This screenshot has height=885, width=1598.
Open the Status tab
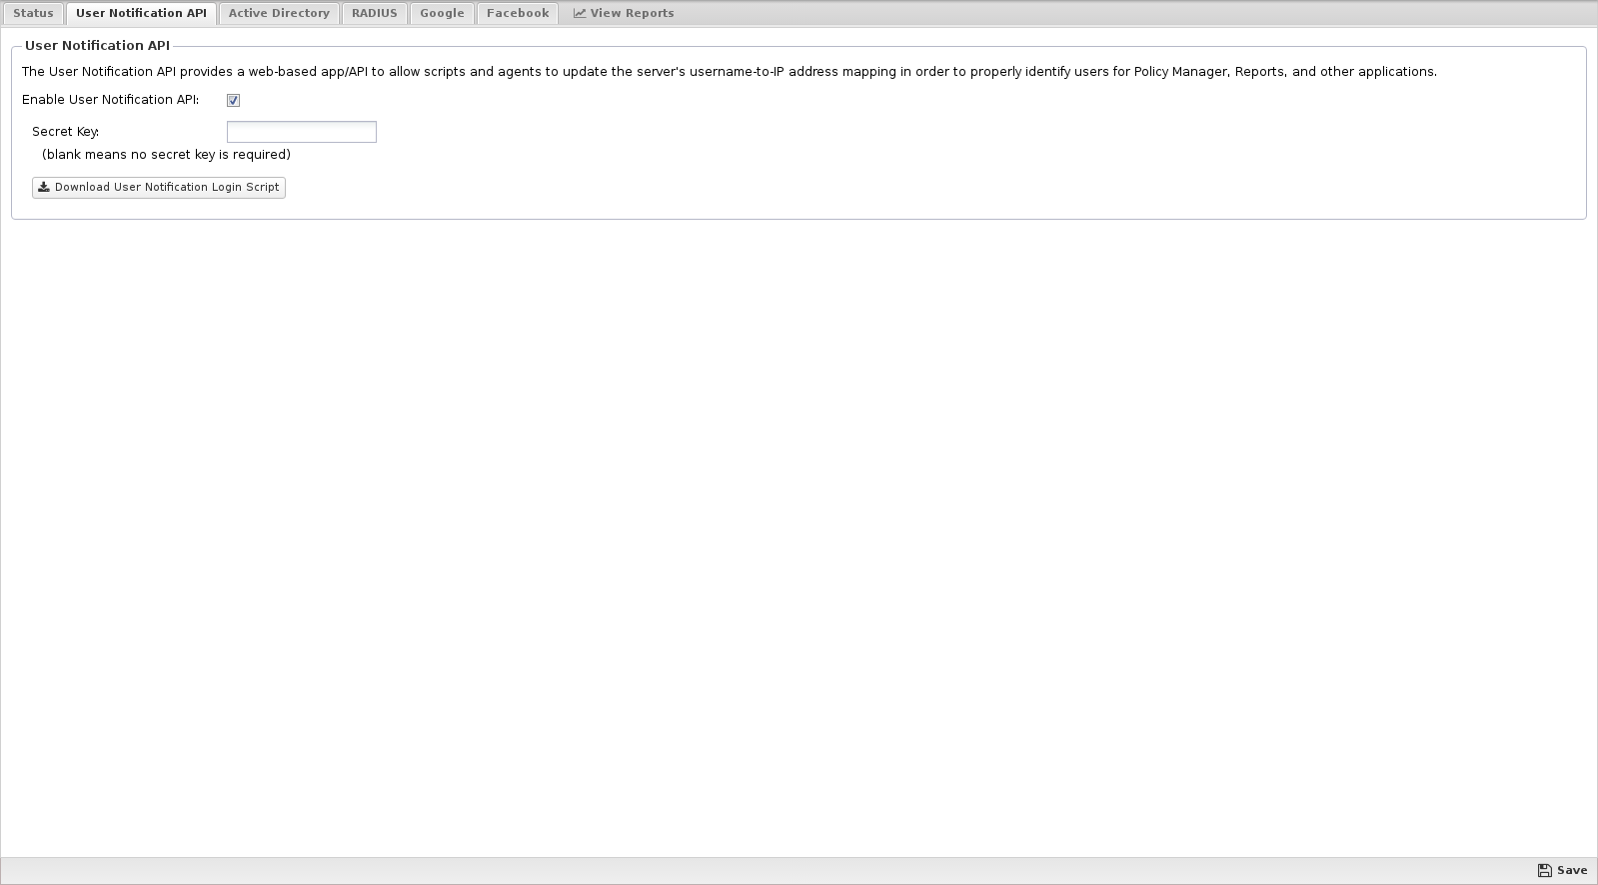pyautogui.click(x=33, y=13)
